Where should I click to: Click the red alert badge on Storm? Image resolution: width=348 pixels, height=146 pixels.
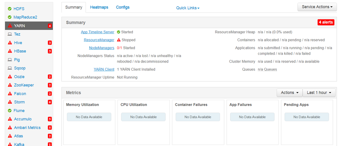(50, 102)
